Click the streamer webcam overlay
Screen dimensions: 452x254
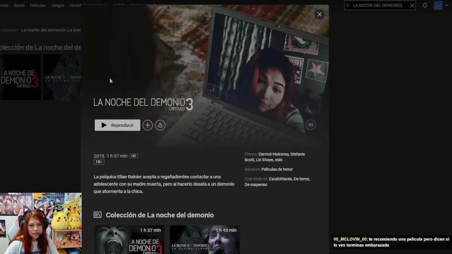tap(41, 223)
